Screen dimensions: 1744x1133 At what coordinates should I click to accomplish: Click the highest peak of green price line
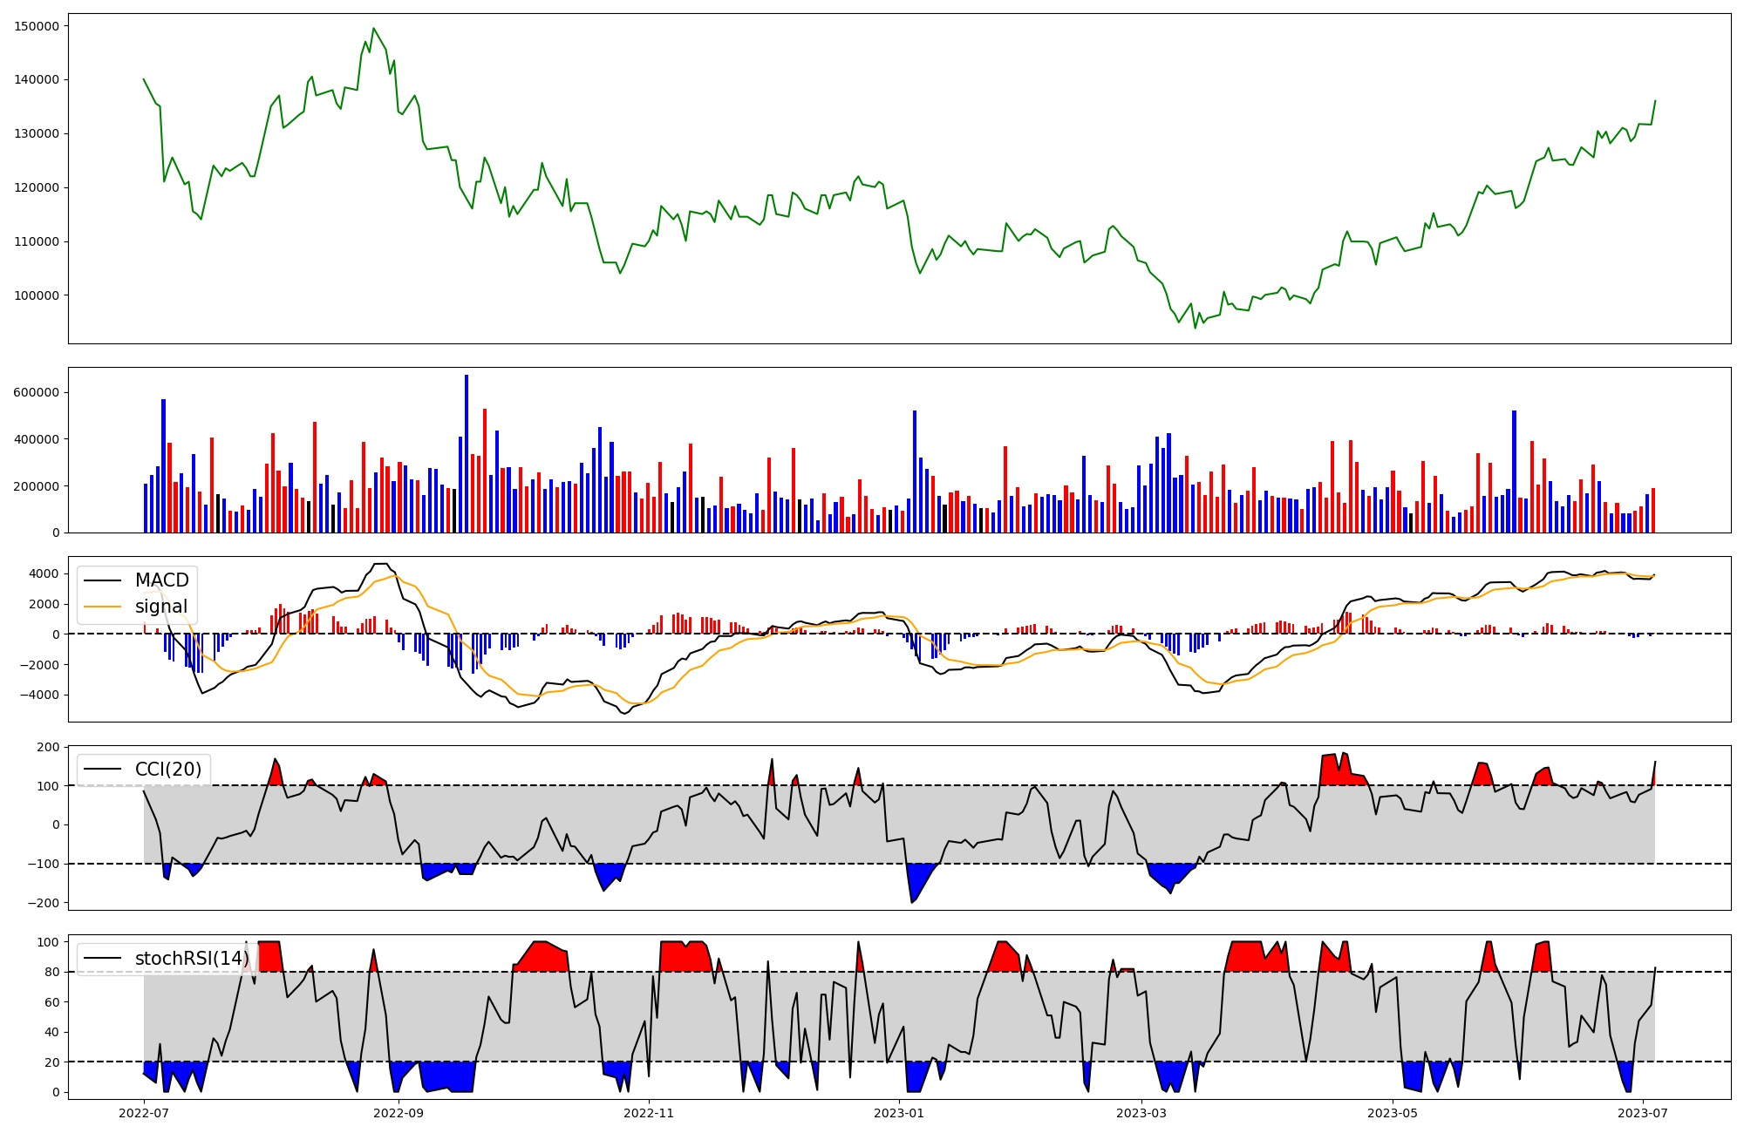coord(373,28)
